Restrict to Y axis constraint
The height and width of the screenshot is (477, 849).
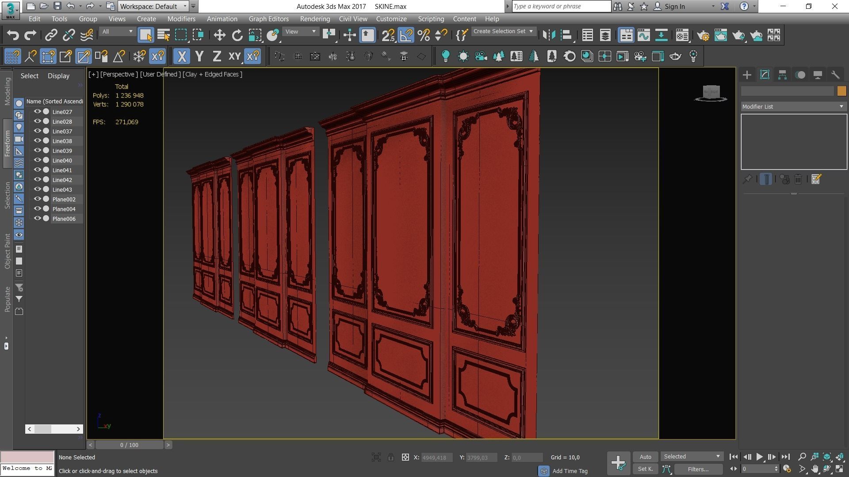tap(199, 56)
